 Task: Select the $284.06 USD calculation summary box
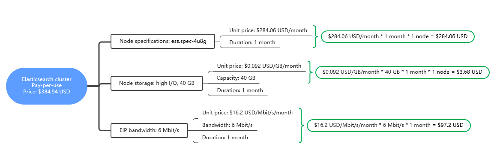398,36
